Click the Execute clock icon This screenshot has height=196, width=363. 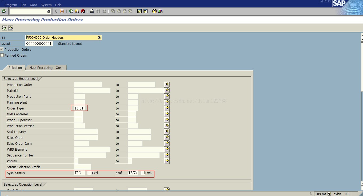(4, 28)
